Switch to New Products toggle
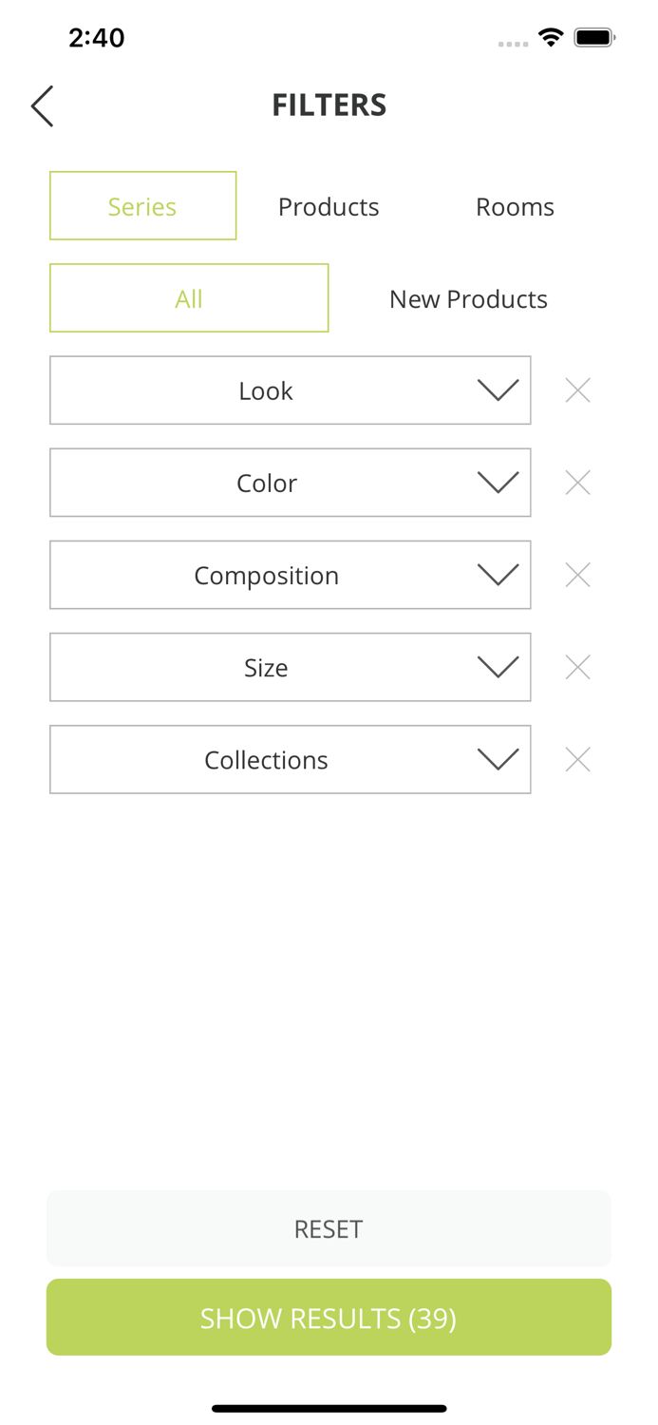 pyautogui.click(x=468, y=298)
